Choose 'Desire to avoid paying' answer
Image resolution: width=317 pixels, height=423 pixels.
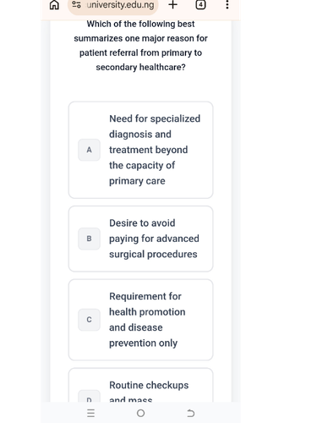click(140, 239)
